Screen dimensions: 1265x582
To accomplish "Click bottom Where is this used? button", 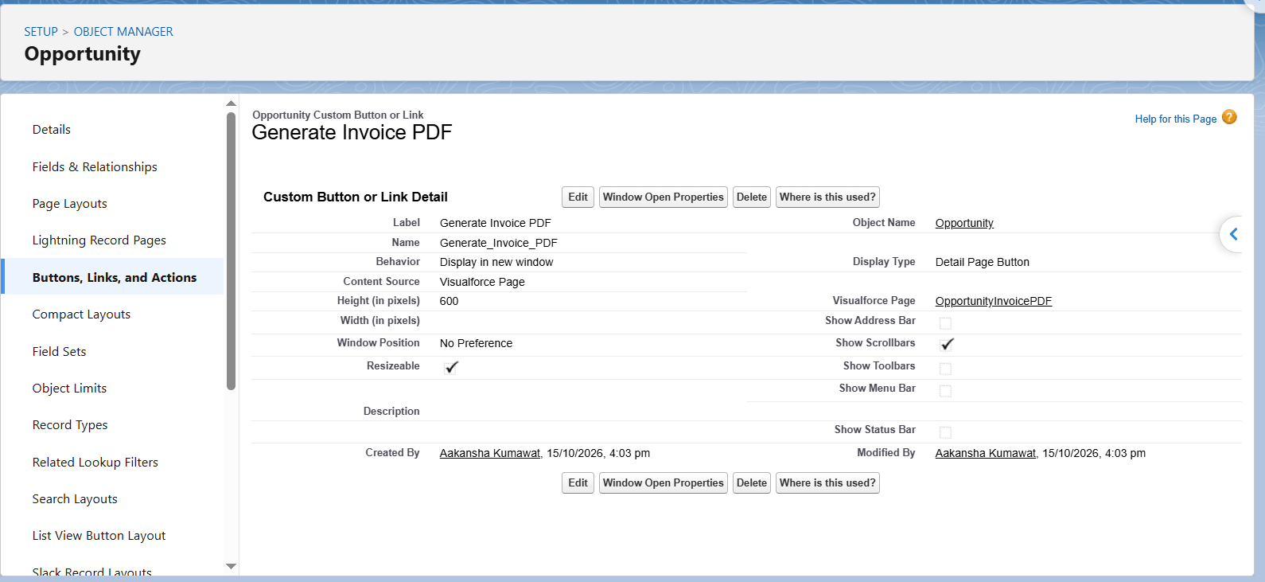I will (x=827, y=482).
